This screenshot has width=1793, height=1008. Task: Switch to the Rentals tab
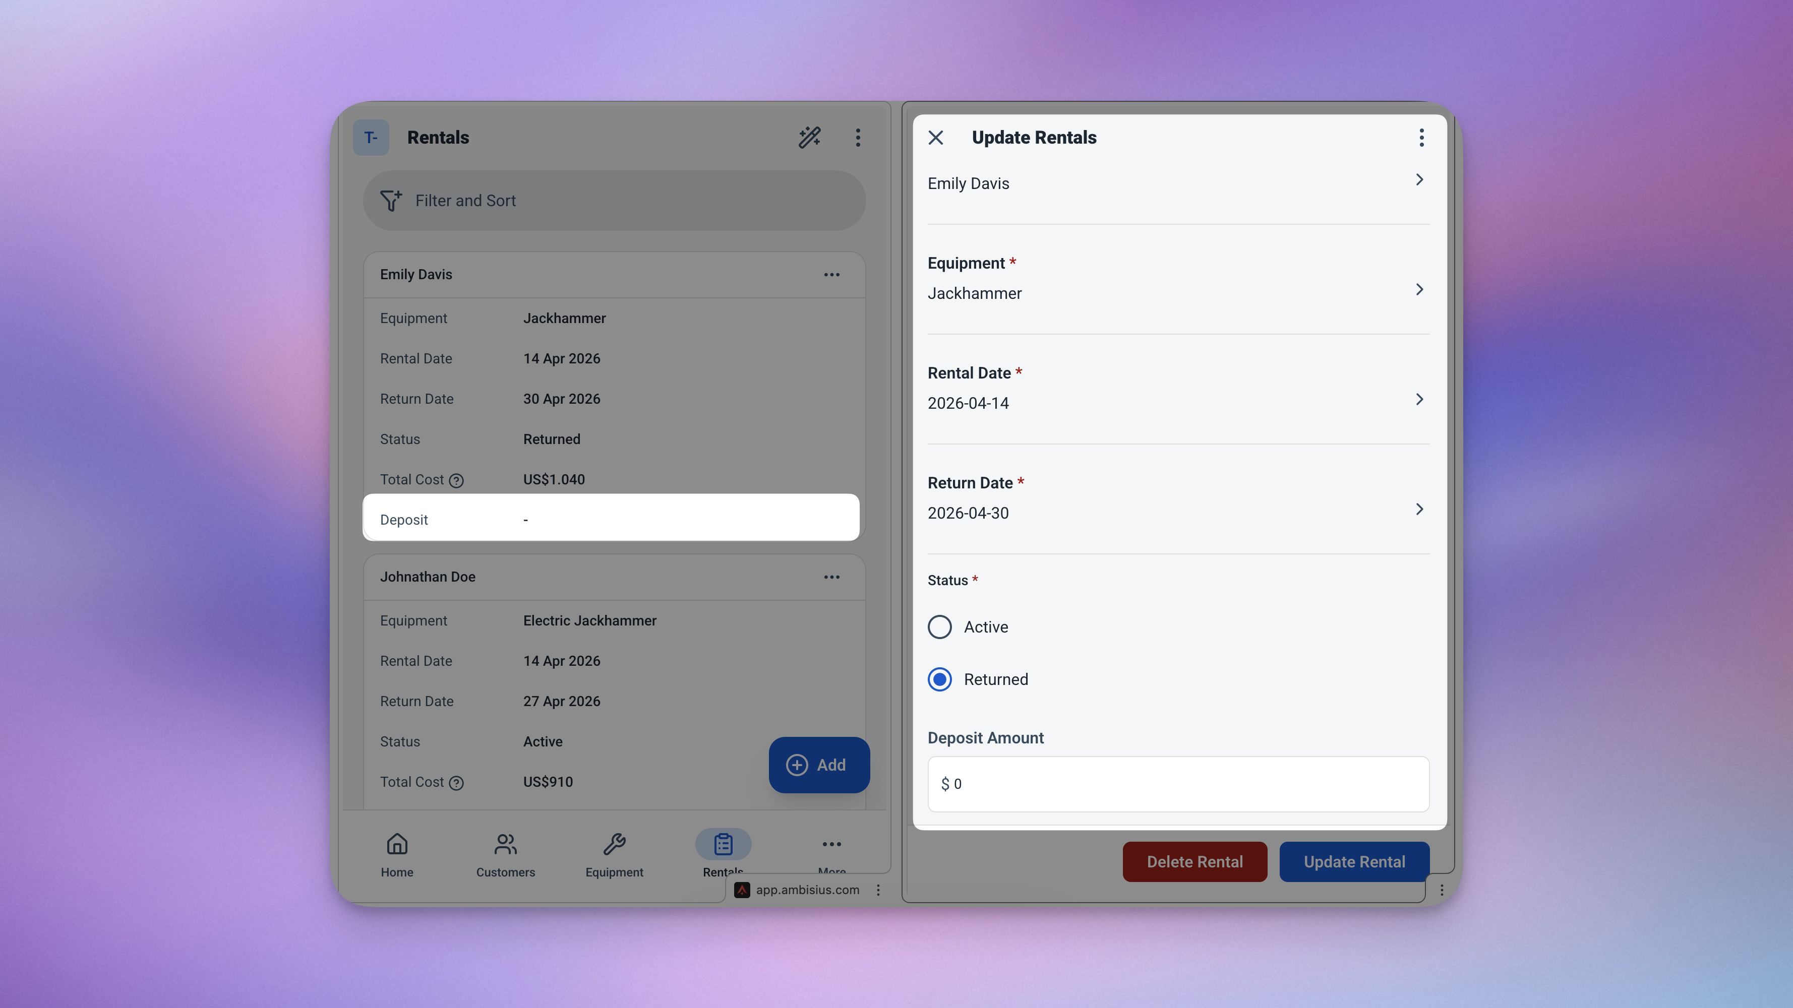[723, 843]
